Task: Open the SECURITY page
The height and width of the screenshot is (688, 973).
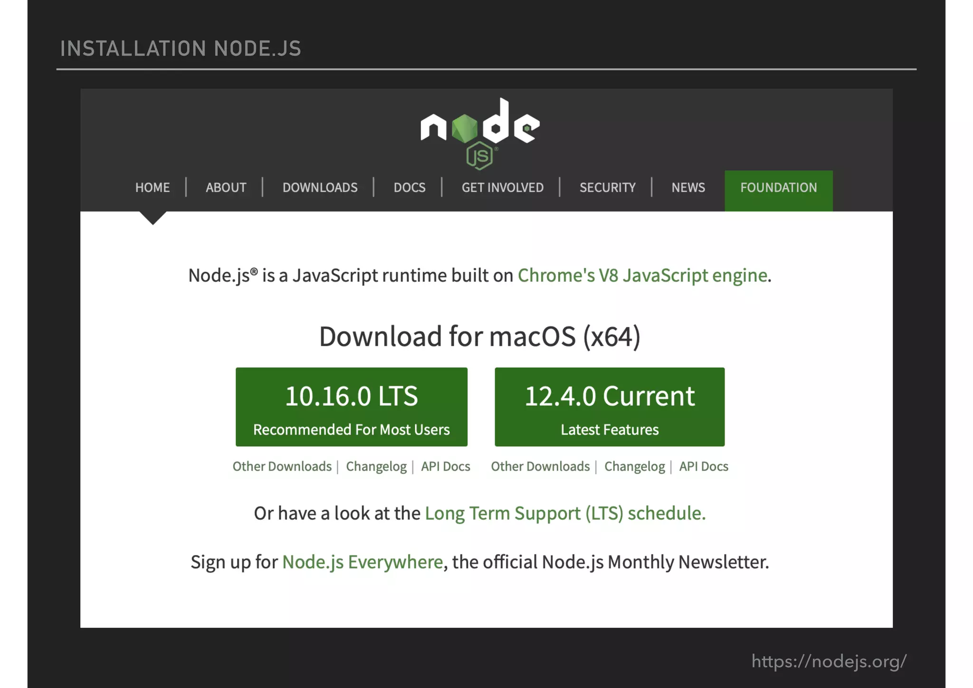Action: pos(608,188)
